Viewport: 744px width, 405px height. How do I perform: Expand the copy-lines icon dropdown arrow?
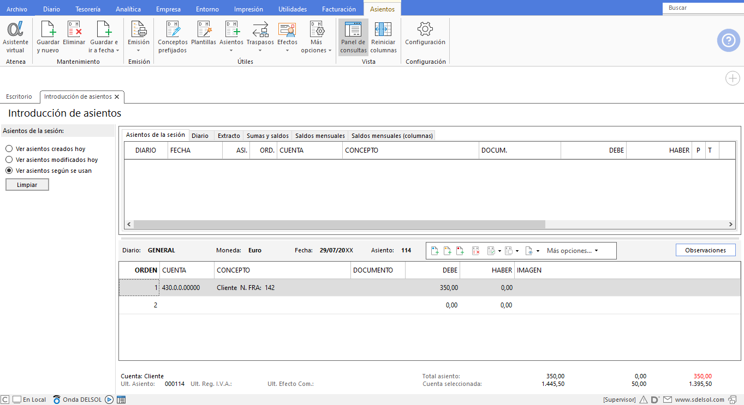(517, 251)
